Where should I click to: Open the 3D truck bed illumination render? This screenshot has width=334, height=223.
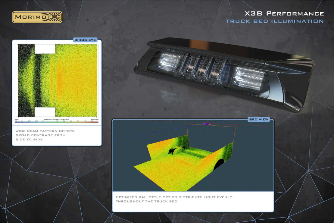pos(193,155)
